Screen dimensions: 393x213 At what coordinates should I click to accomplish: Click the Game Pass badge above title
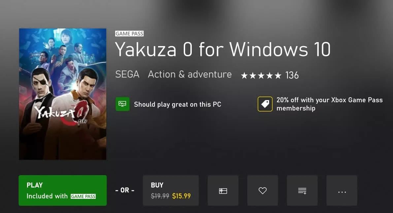129,34
